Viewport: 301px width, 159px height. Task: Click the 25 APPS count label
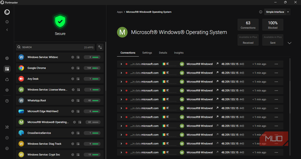[x=89, y=47]
